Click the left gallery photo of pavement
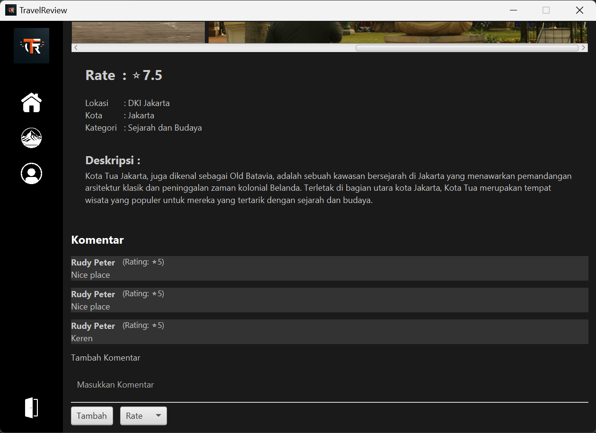Image resolution: width=596 pixels, height=433 pixels. tap(138, 32)
